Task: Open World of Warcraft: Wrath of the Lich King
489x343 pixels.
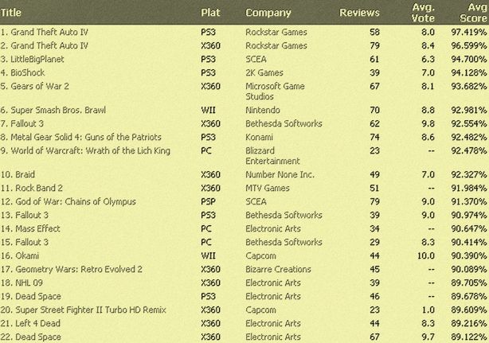Action: tap(91, 150)
